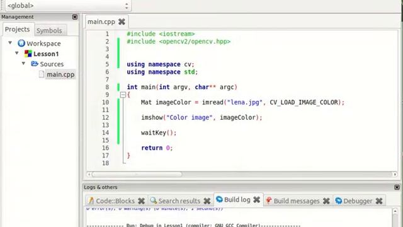The height and width of the screenshot is (227, 403).
Task: Select the Sources folder icon
Action: click(x=35, y=64)
